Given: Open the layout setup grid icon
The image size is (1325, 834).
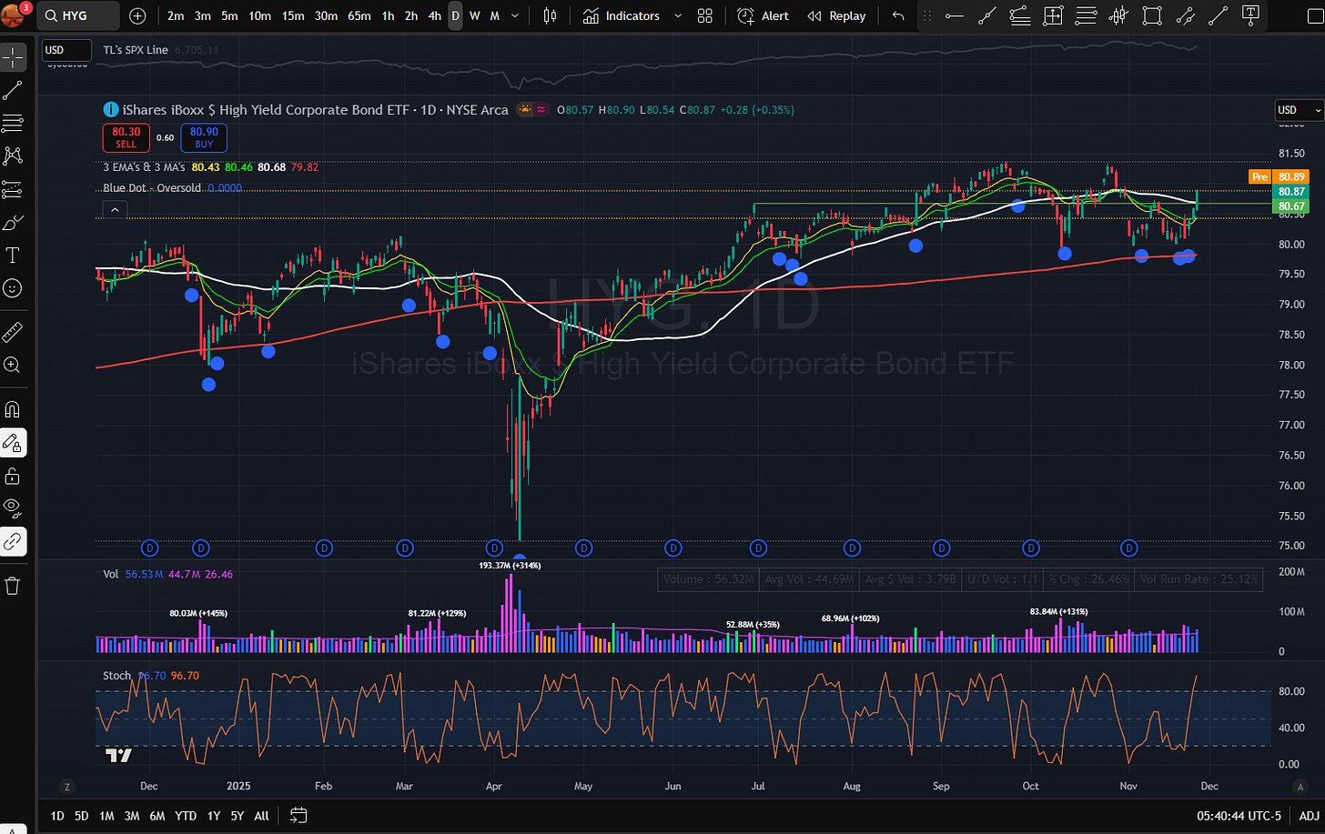Looking at the screenshot, I should 704,15.
